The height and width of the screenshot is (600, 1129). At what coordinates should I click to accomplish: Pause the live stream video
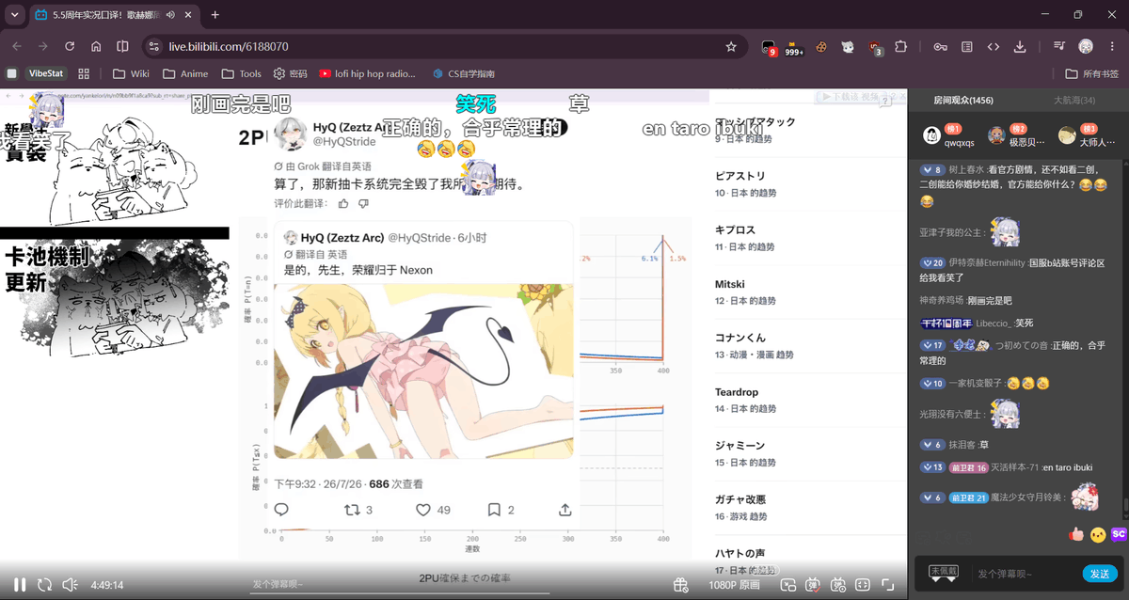20,584
